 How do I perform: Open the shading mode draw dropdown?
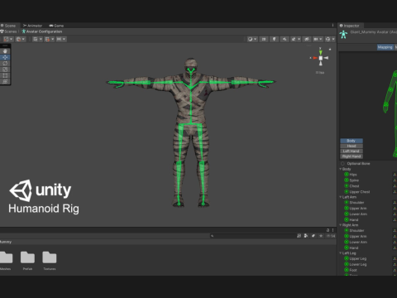(252, 39)
